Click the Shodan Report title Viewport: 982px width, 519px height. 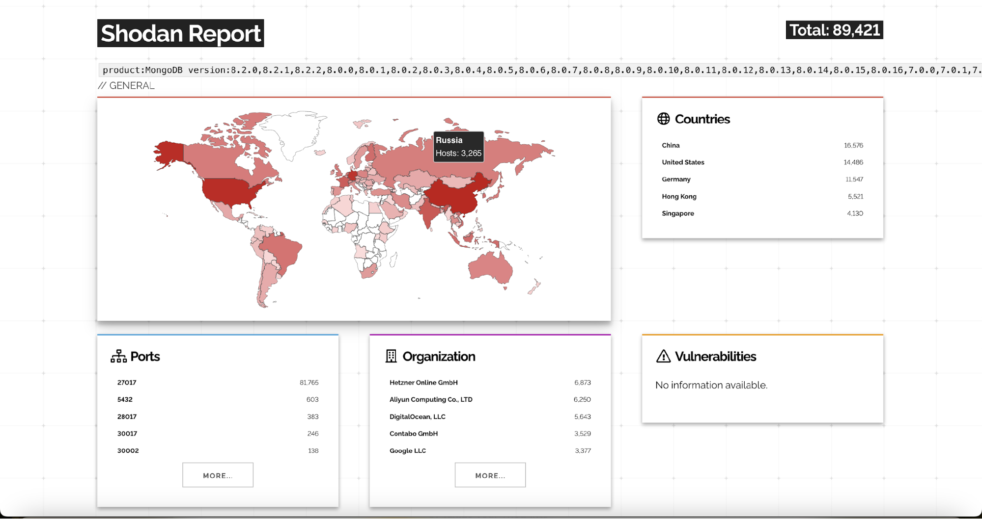[180, 33]
